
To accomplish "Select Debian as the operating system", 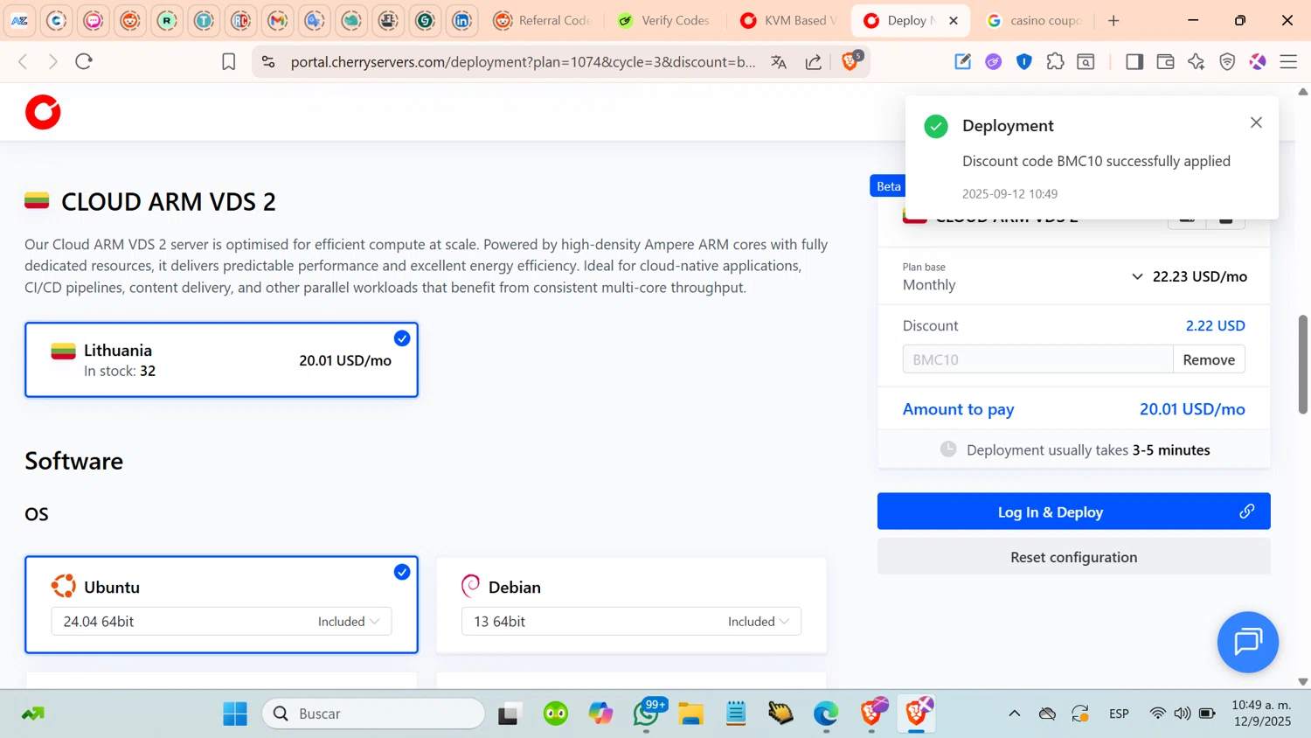I will point(631,604).
